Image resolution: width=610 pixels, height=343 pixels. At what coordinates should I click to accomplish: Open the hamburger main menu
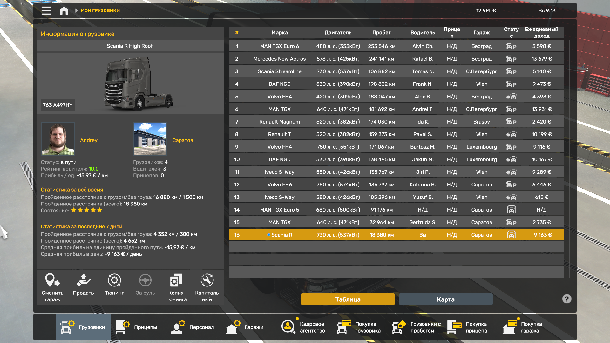pos(46,10)
